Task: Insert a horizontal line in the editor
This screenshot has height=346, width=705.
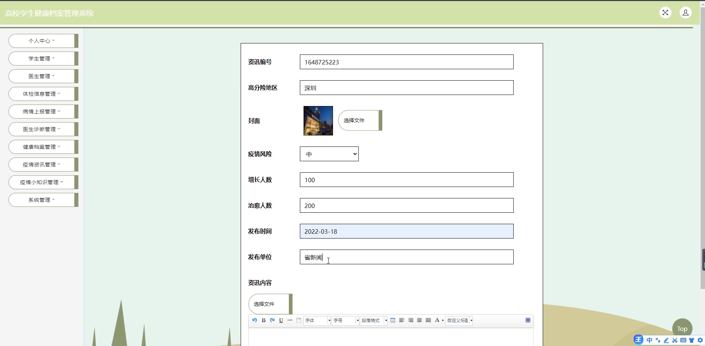Action: coord(290,320)
